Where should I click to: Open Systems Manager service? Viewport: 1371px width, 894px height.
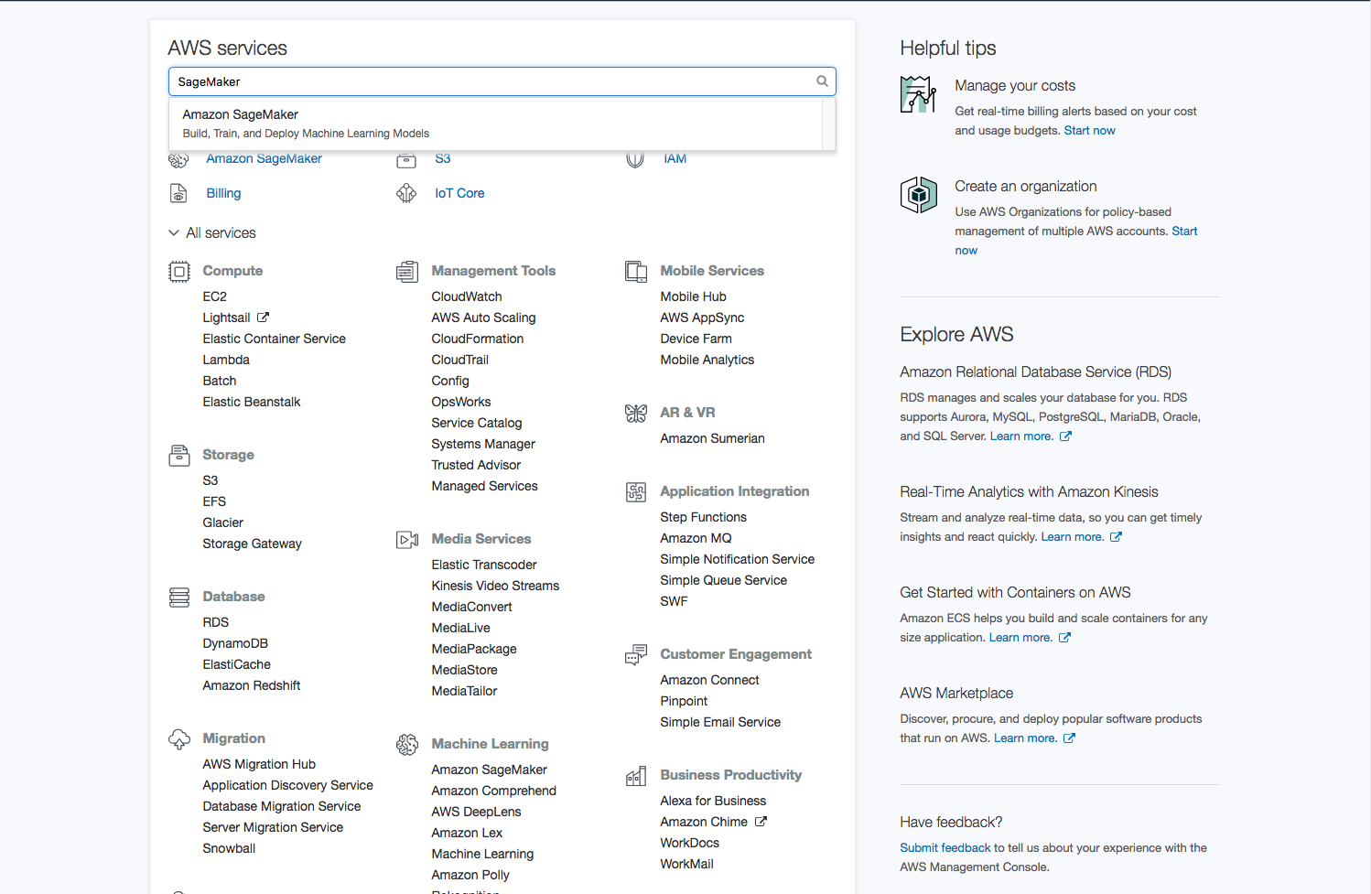point(483,444)
